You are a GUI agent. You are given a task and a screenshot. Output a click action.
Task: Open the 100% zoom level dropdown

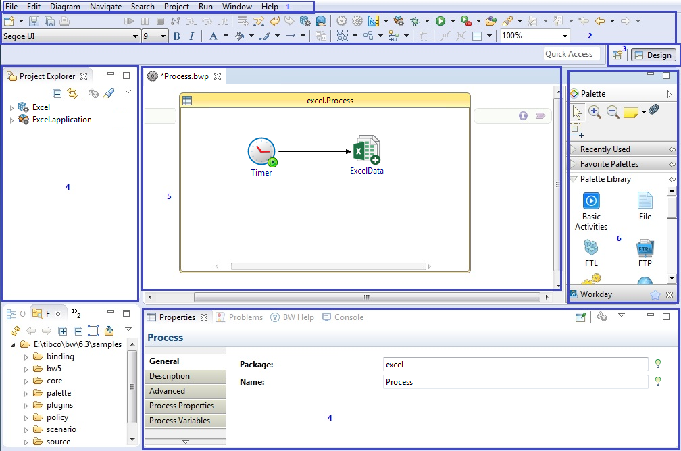565,36
